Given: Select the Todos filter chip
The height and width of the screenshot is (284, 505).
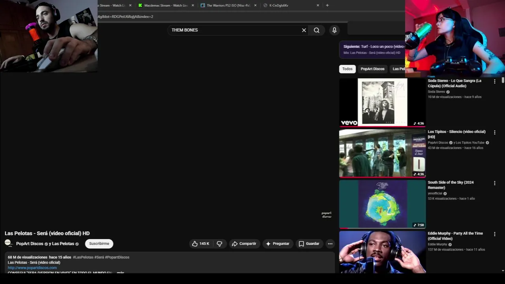Looking at the screenshot, I should [x=347, y=69].
